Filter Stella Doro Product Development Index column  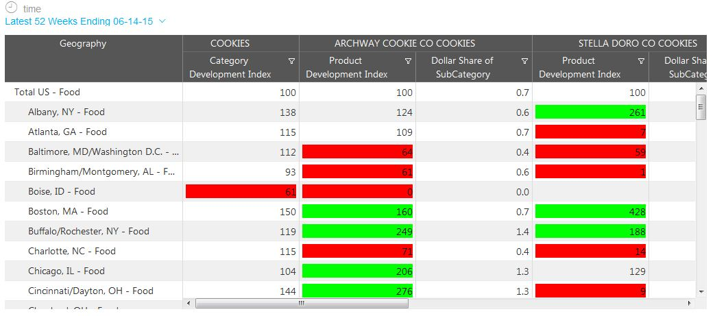coord(641,61)
